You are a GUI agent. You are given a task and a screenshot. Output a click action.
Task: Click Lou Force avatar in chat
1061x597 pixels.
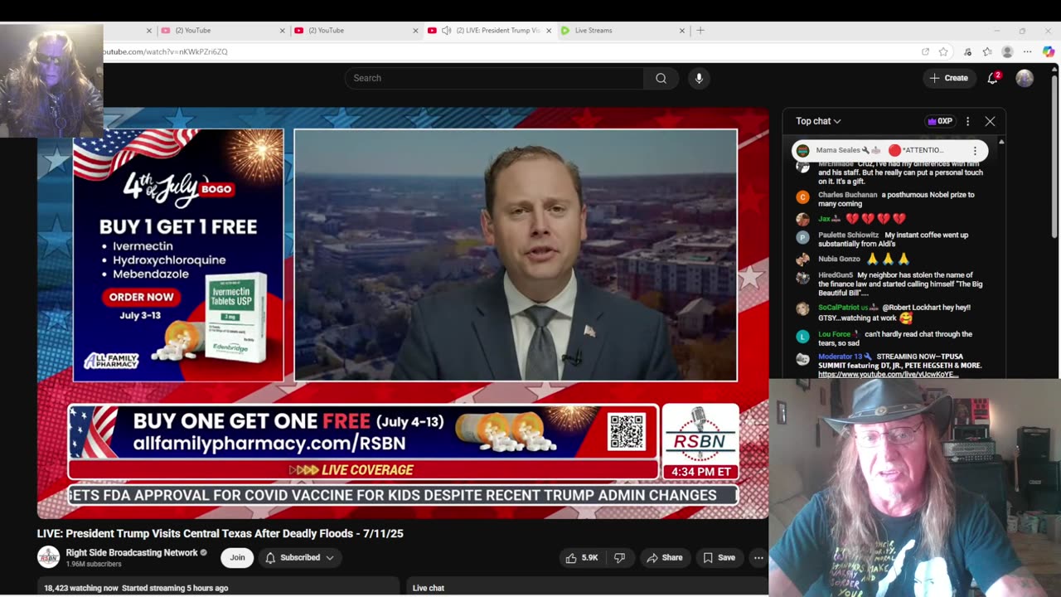[x=802, y=336]
